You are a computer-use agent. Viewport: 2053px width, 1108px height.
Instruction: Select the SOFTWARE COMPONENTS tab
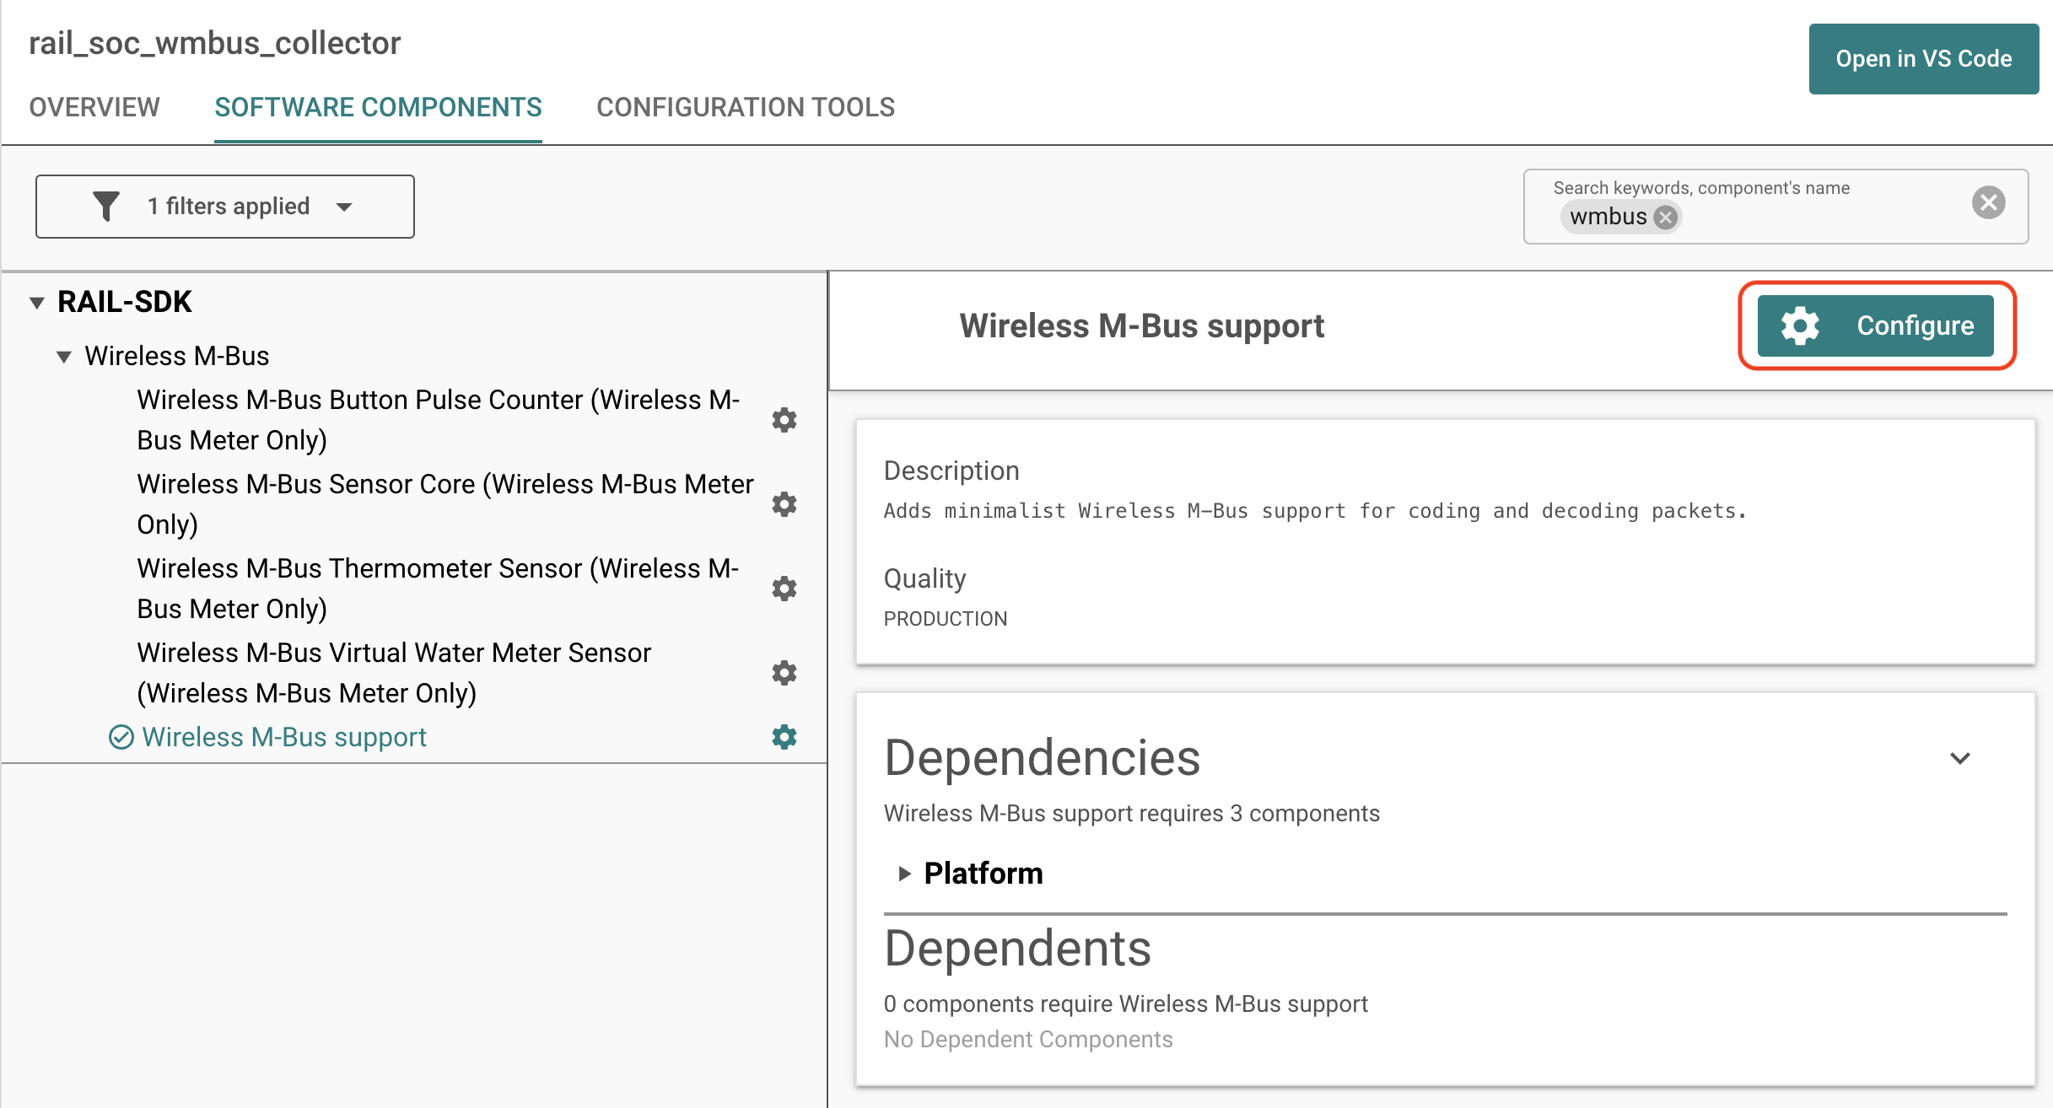(x=378, y=107)
